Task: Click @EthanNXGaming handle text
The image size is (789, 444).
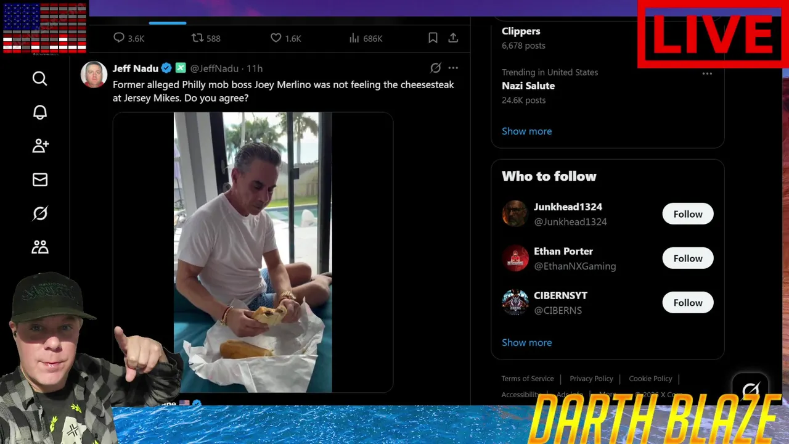Action: [x=575, y=266]
